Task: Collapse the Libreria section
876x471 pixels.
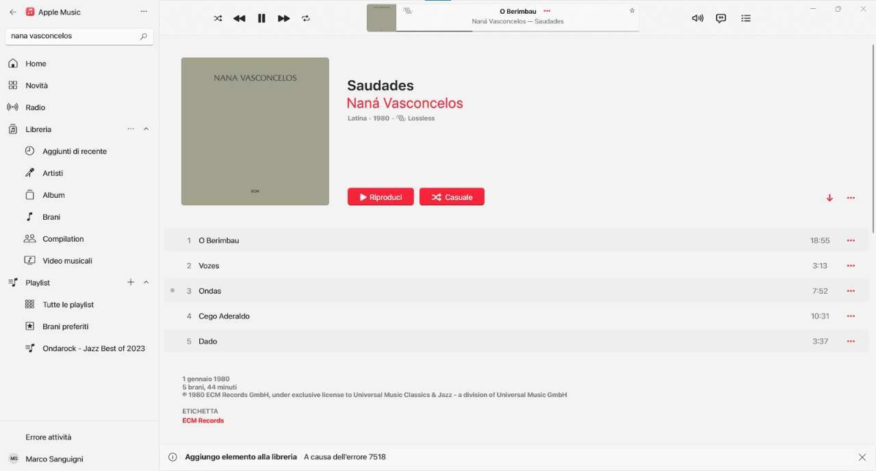Action: (146, 129)
